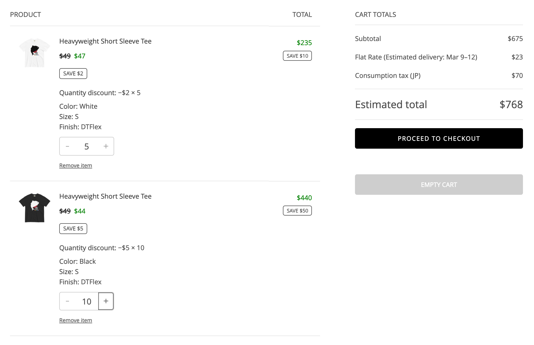Open the white Heavyweight Short Sleeve Tee title

point(105,41)
